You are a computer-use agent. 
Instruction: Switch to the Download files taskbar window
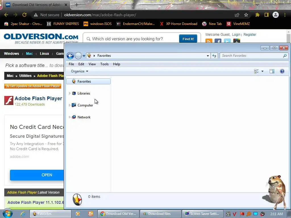(160, 214)
